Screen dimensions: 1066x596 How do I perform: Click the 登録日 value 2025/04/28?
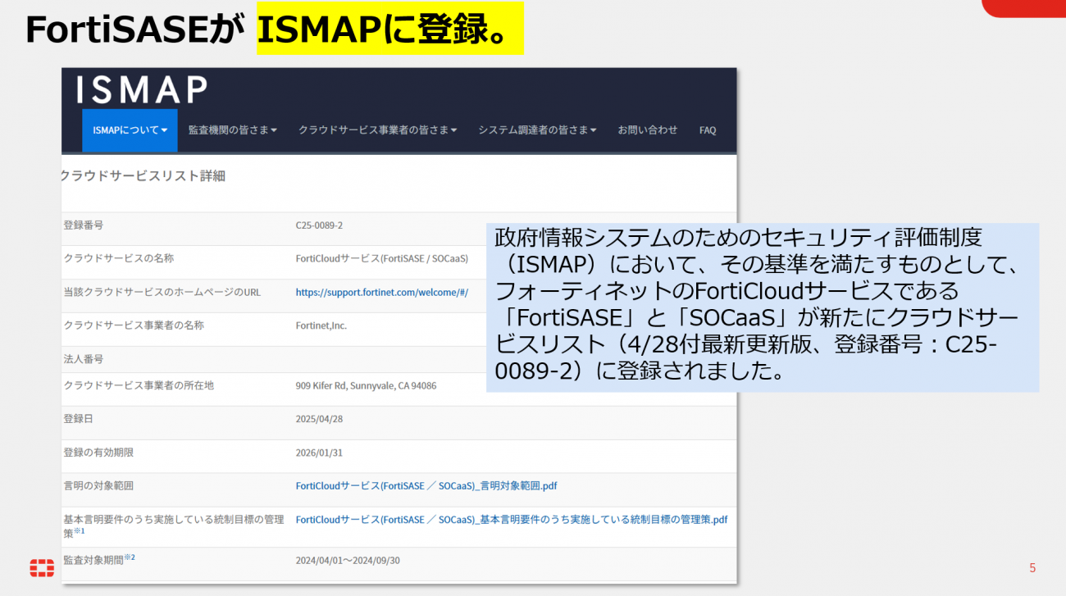click(319, 419)
